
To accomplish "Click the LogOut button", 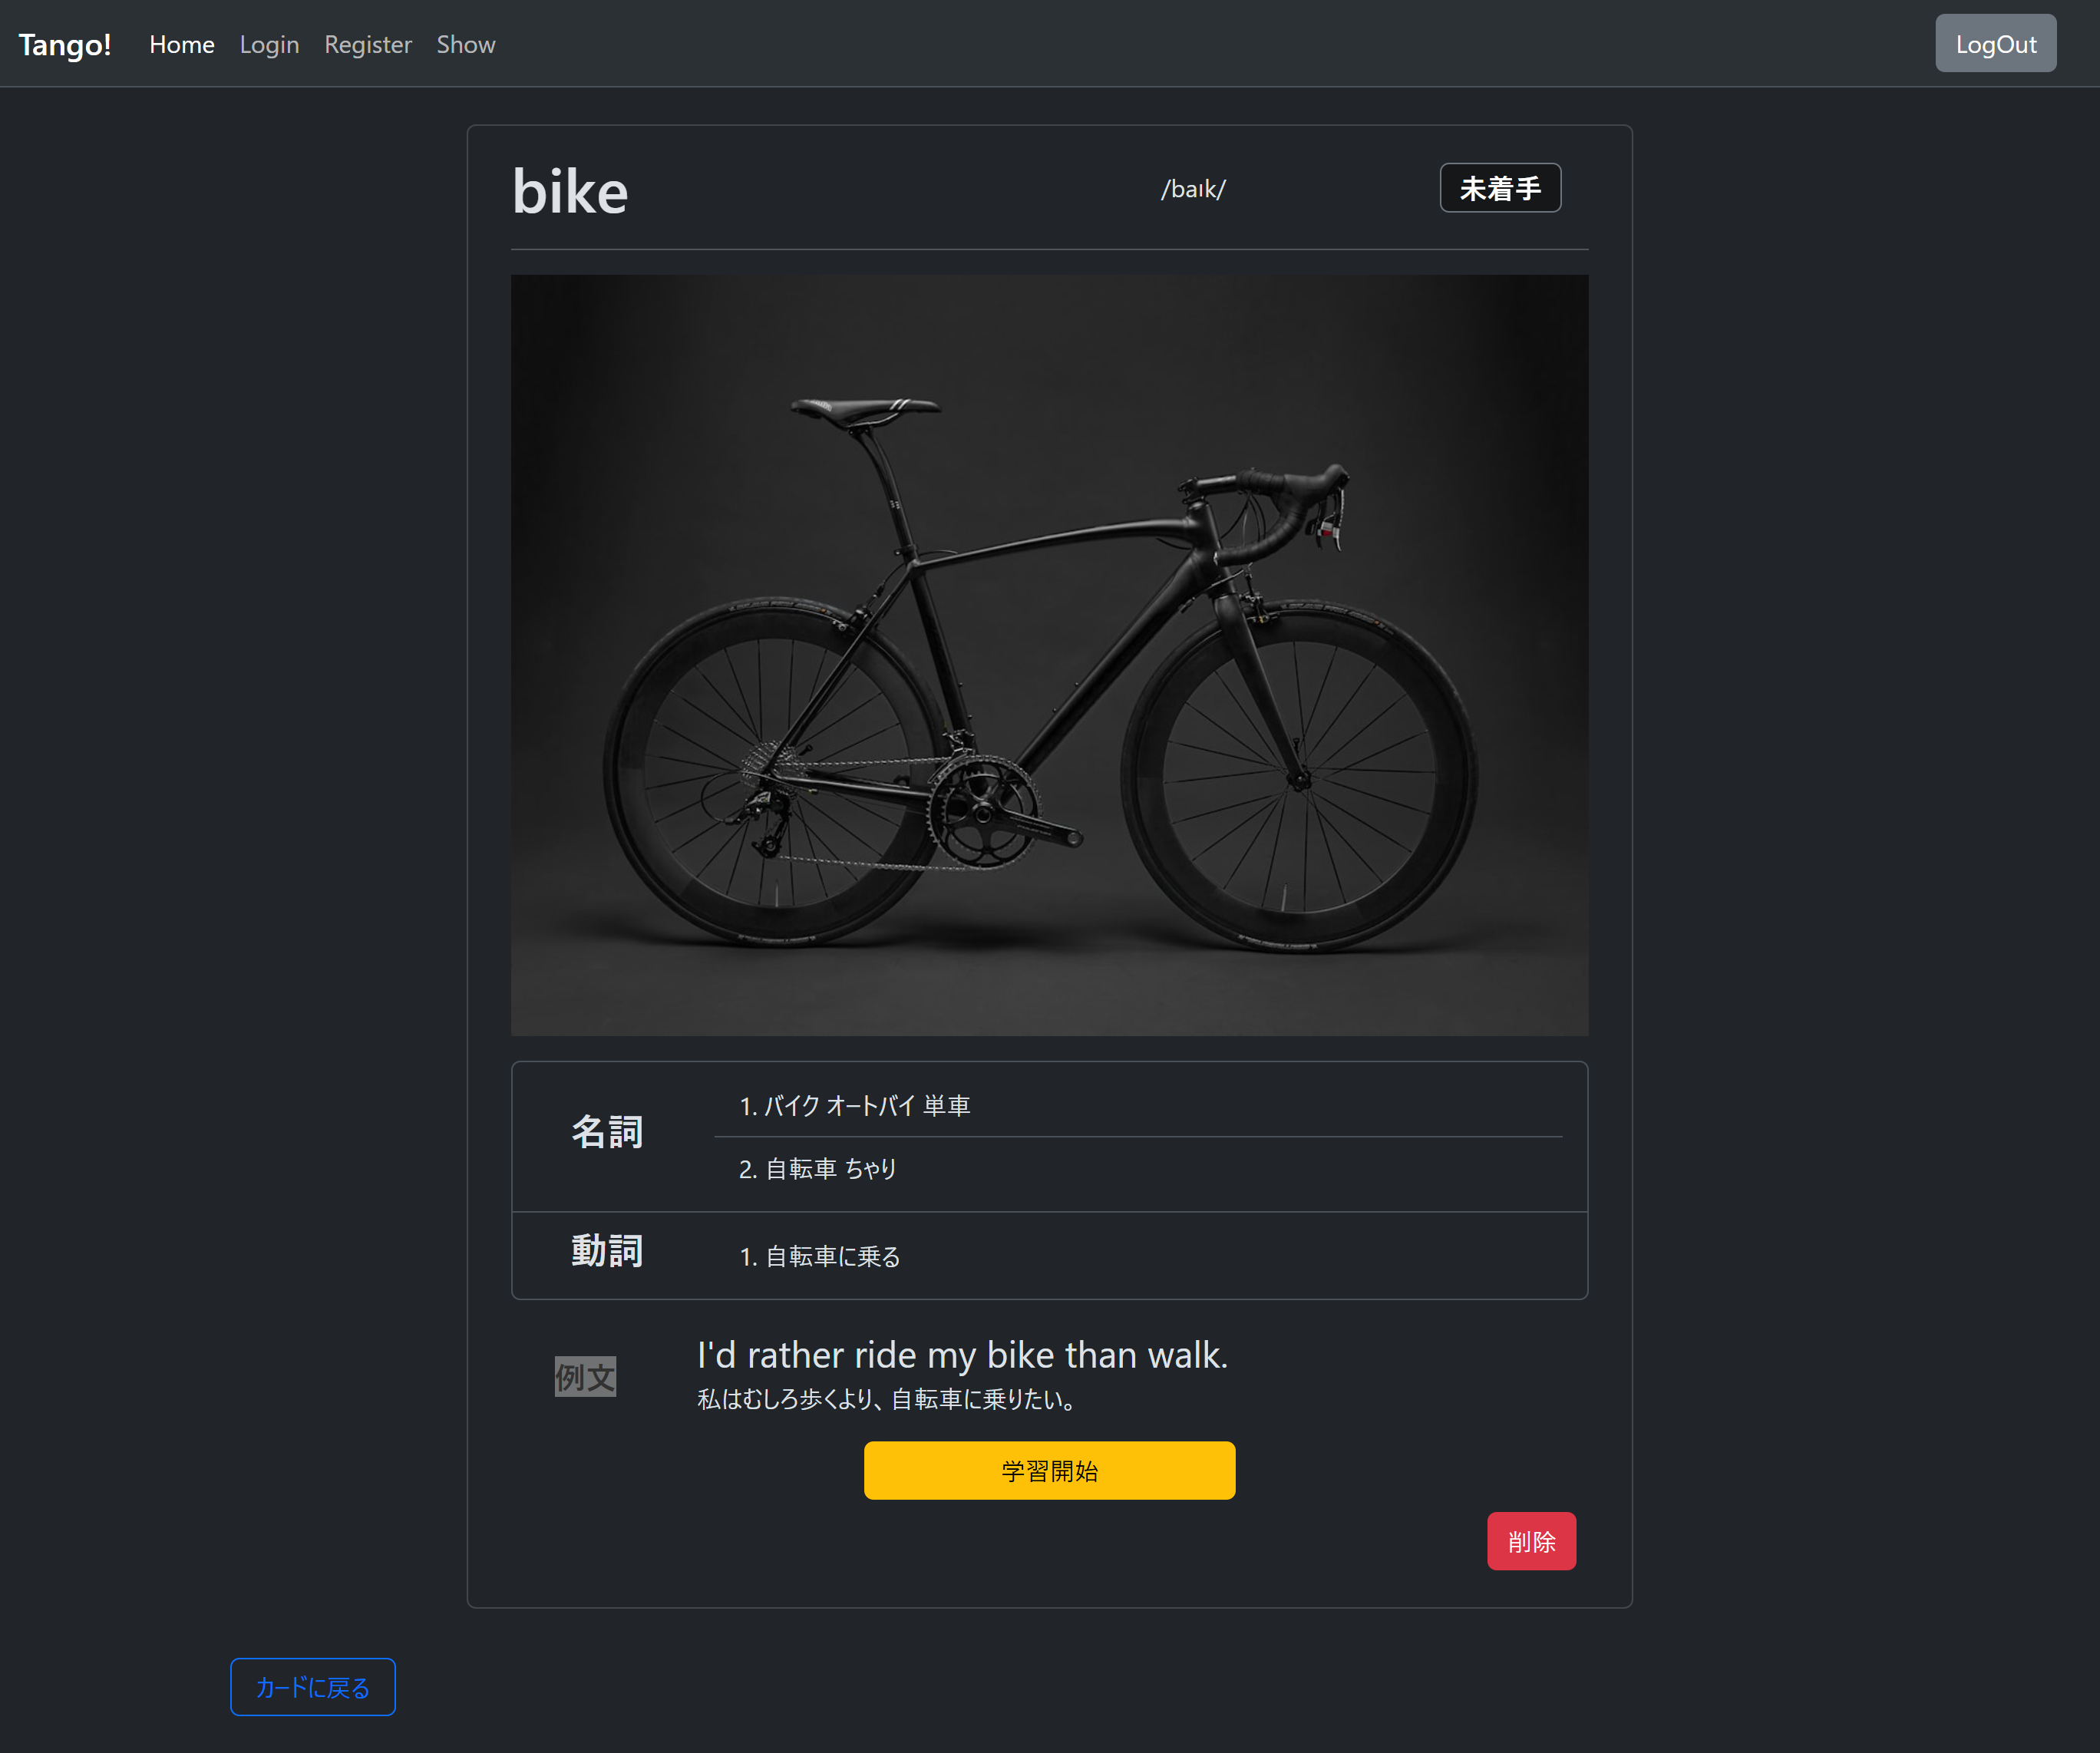I will 1995,44.
